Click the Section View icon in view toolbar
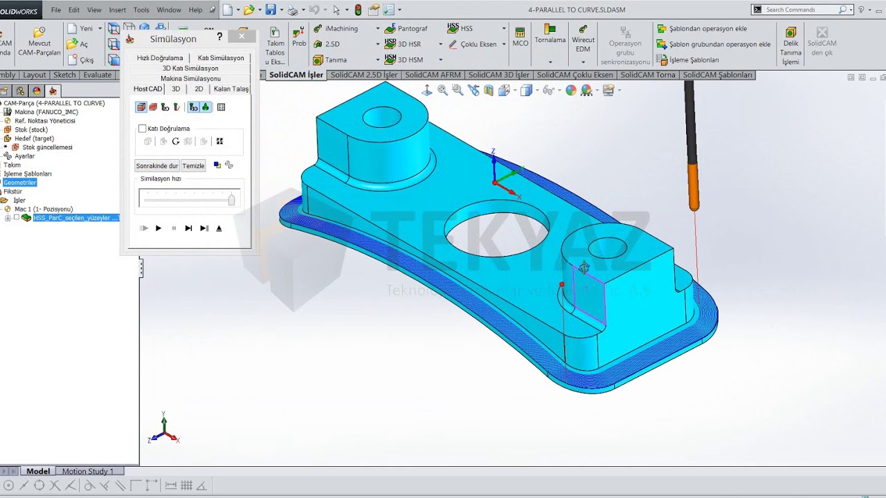Image resolution: width=886 pixels, height=498 pixels. tap(489, 90)
